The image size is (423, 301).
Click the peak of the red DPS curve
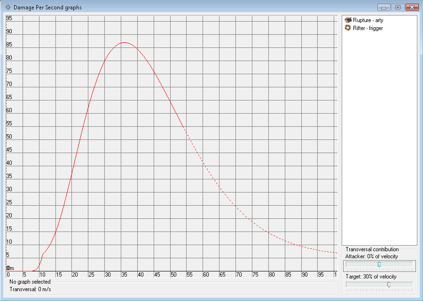[x=124, y=43]
